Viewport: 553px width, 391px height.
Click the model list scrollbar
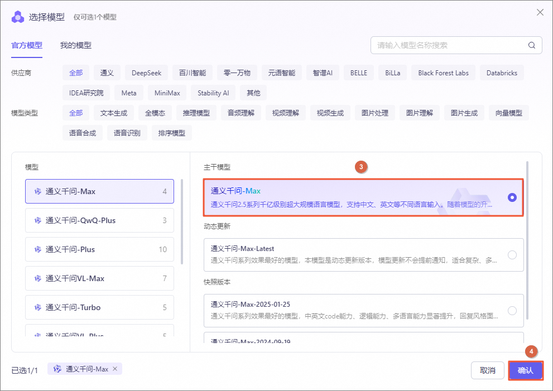[181, 221]
